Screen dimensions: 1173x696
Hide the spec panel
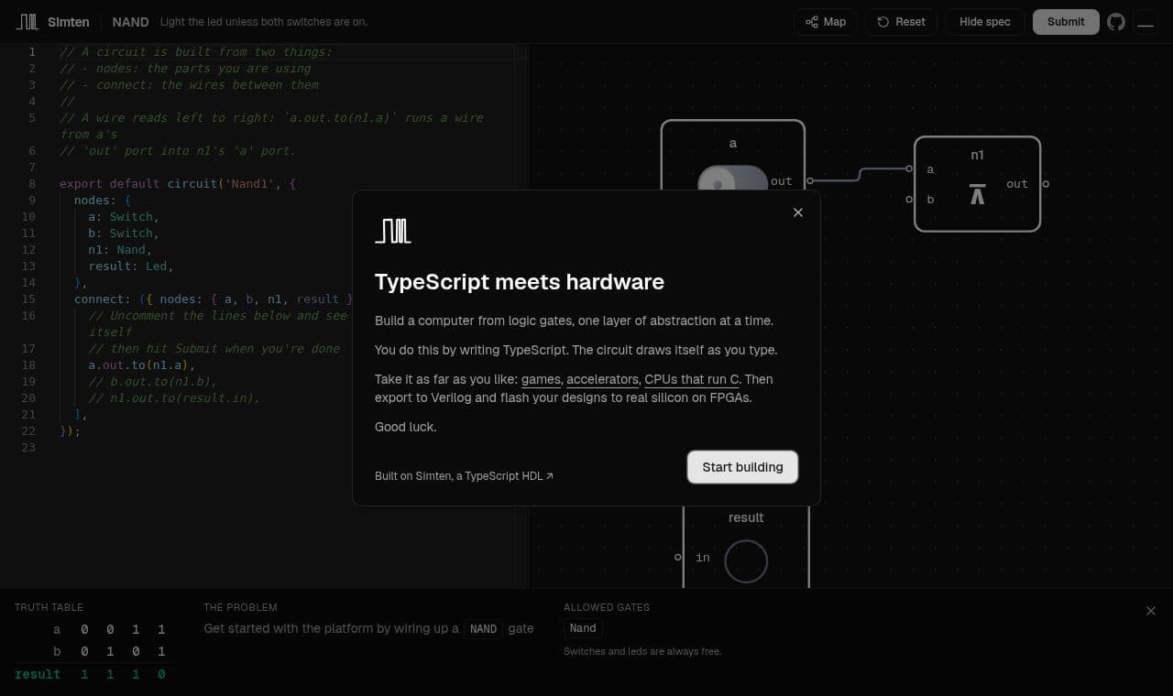pos(984,22)
